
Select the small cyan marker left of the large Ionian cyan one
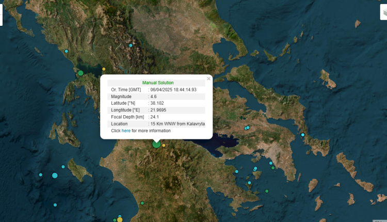pyautogui.click(x=41, y=175)
